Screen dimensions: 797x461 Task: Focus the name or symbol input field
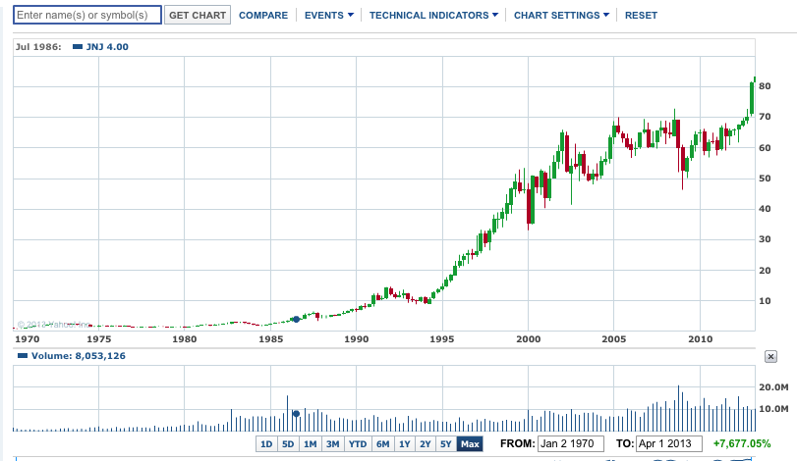(87, 16)
